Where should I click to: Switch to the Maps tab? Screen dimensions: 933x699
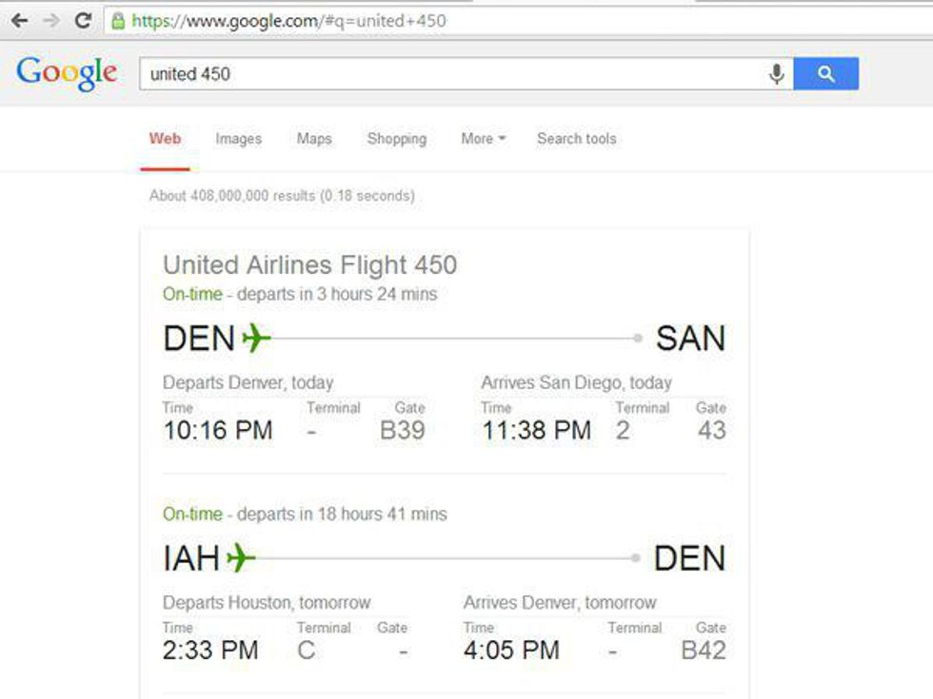click(x=314, y=139)
